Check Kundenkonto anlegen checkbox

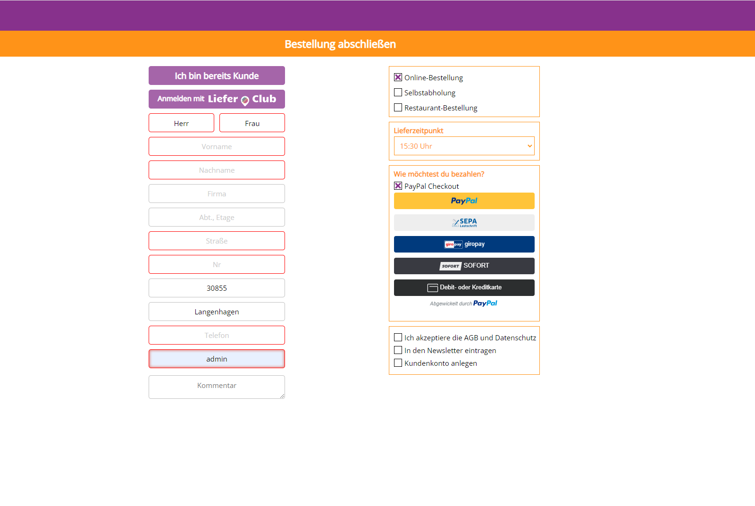pyautogui.click(x=398, y=363)
